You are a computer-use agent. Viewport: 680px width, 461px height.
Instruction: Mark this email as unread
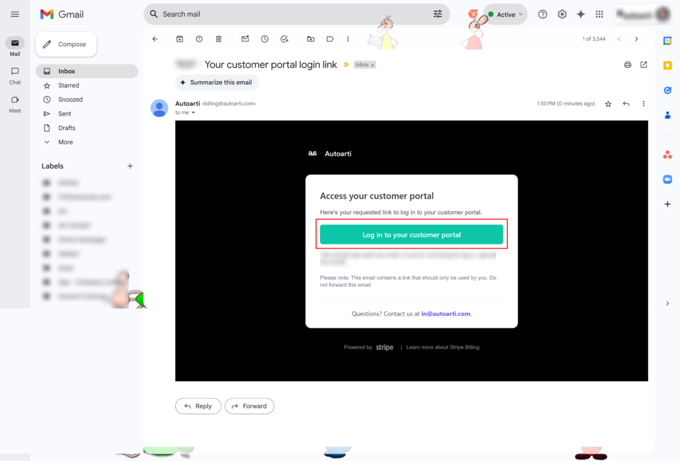245,39
